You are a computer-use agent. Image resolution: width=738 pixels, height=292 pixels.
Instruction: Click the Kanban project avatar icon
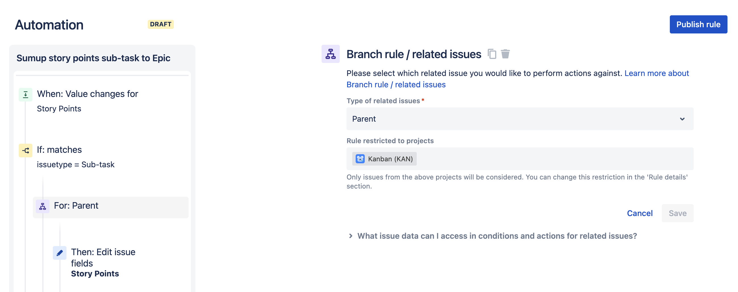coord(360,159)
